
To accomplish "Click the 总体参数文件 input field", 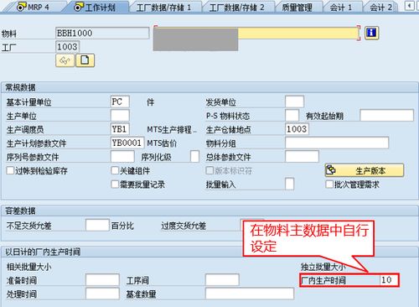I will tap(302, 156).
